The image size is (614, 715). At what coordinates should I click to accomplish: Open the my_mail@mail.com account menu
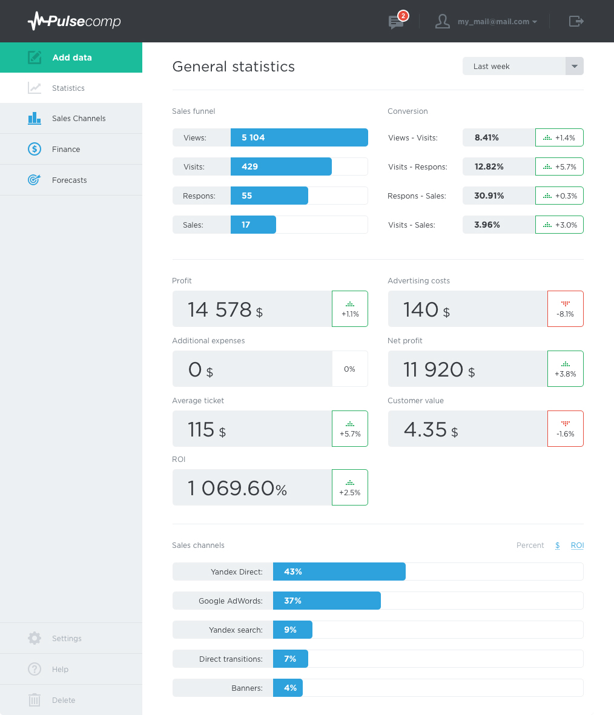497,22
